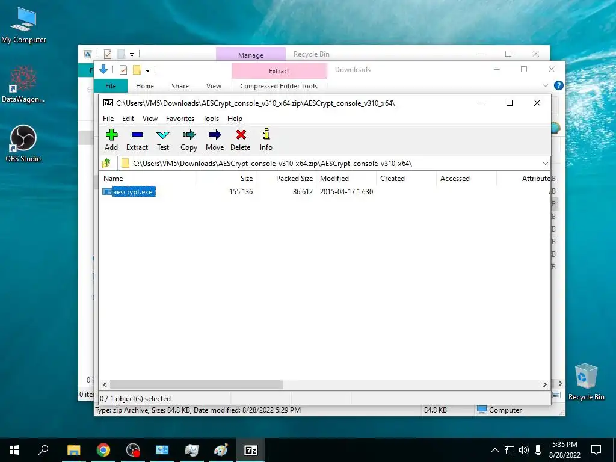This screenshot has height=462, width=616.
Task: Open the View menu in 7-Zip
Action: pos(150,119)
